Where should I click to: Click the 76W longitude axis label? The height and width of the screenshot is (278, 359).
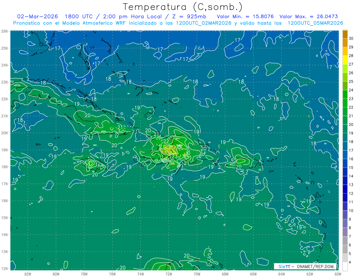pos(112,274)
